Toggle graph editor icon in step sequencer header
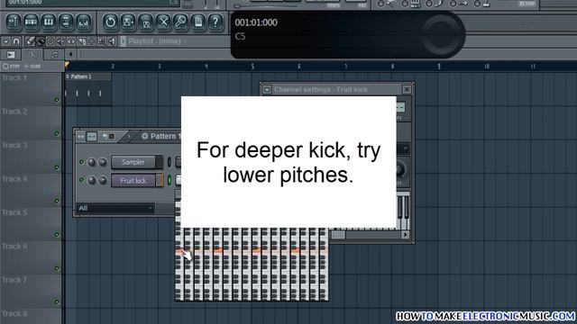This screenshot has height=324, width=577. [92, 137]
